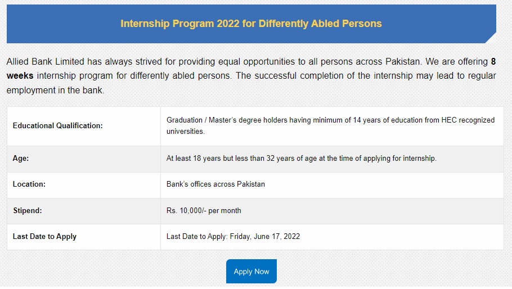Select the 'Age:' label cell
Screen dimensions: 512x289
pos(21,159)
